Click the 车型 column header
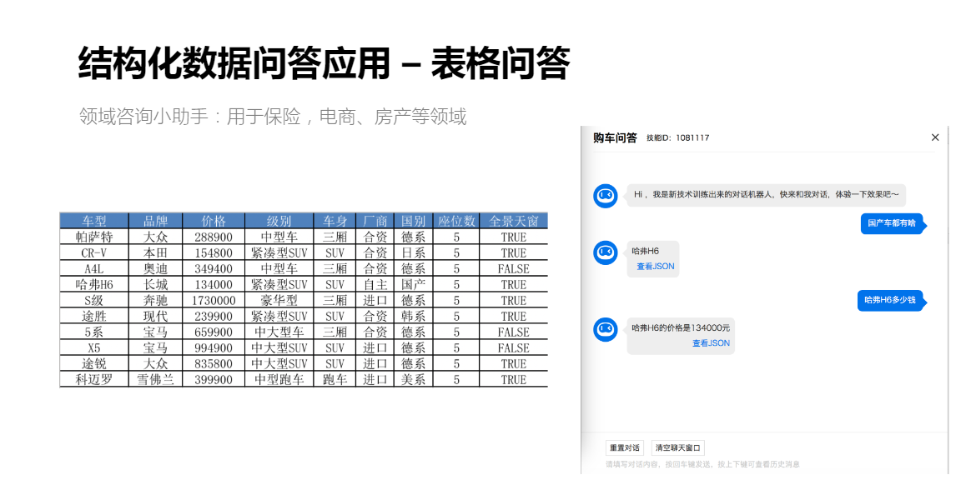 [94, 221]
